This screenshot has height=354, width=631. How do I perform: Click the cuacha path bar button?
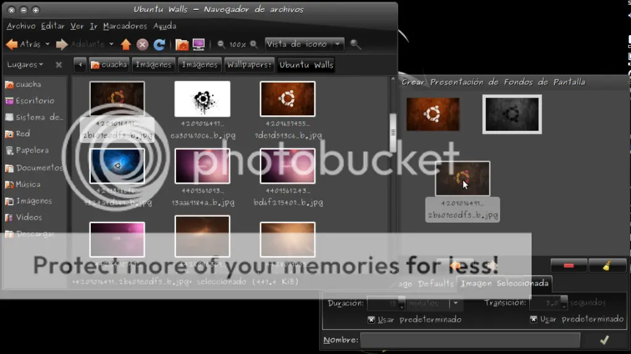(109, 65)
